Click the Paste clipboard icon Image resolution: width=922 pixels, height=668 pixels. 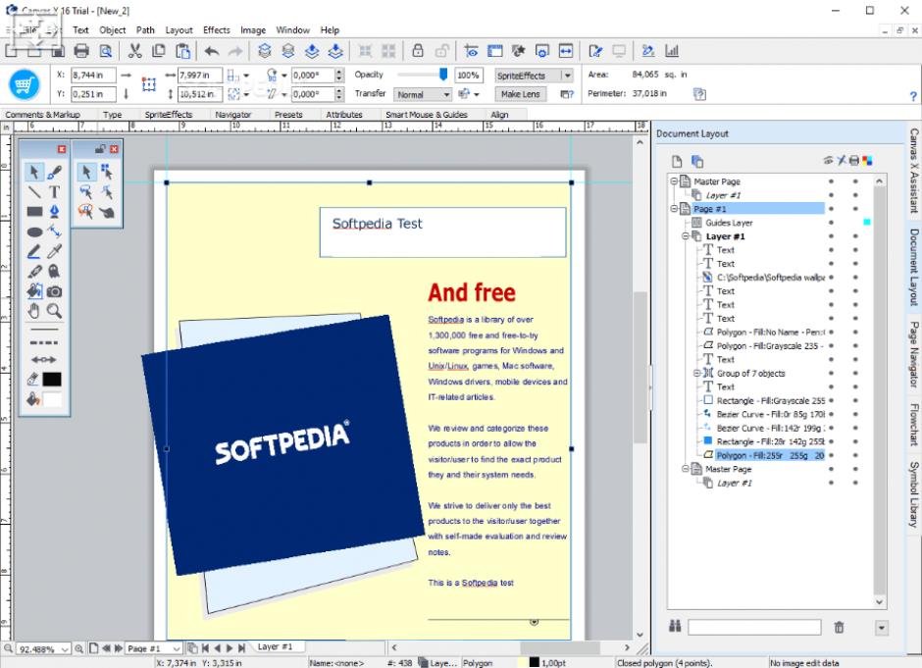click(182, 51)
